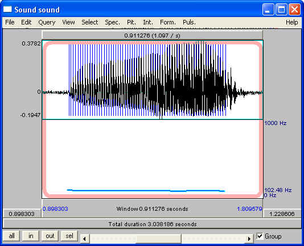Open the Edit menu

[26, 23]
